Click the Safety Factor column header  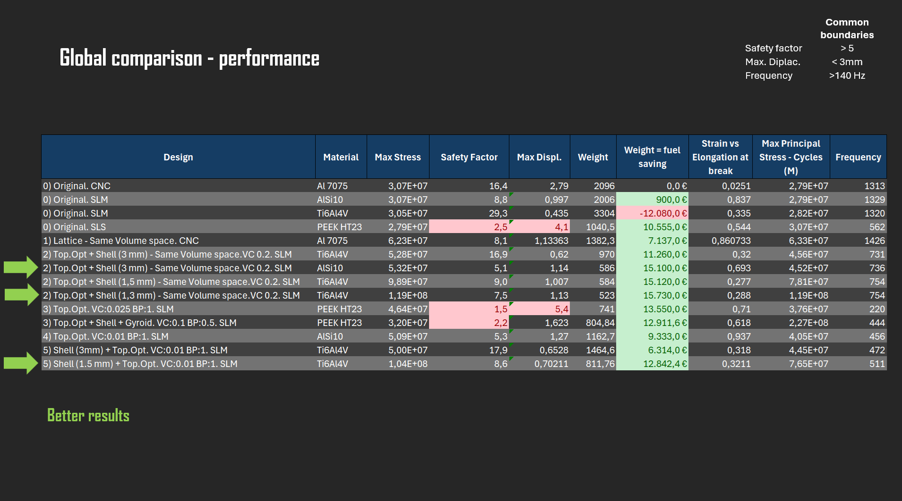coord(469,157)
